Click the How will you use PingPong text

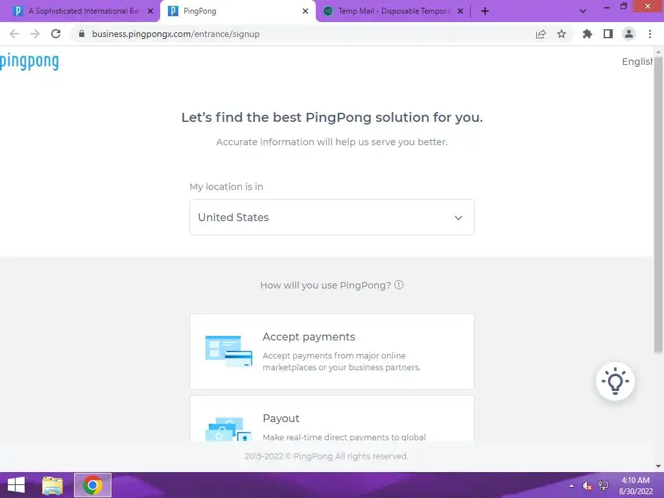pos(326,285)
